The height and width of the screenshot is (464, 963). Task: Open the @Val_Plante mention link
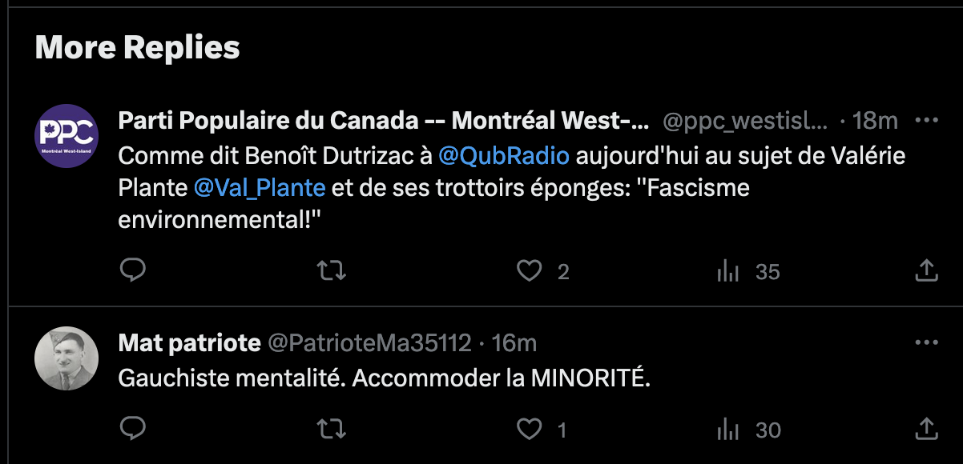click(260, 187)
